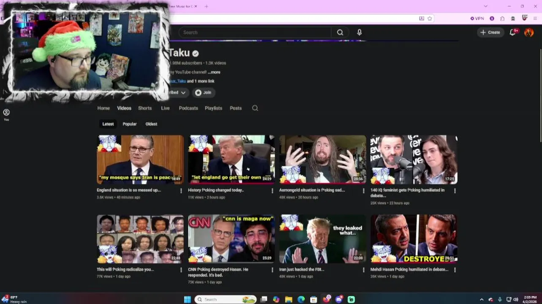Open 'CNN f*cking destroyed Hasan' thumbnail
542x304 pixels.
point(231,239)
